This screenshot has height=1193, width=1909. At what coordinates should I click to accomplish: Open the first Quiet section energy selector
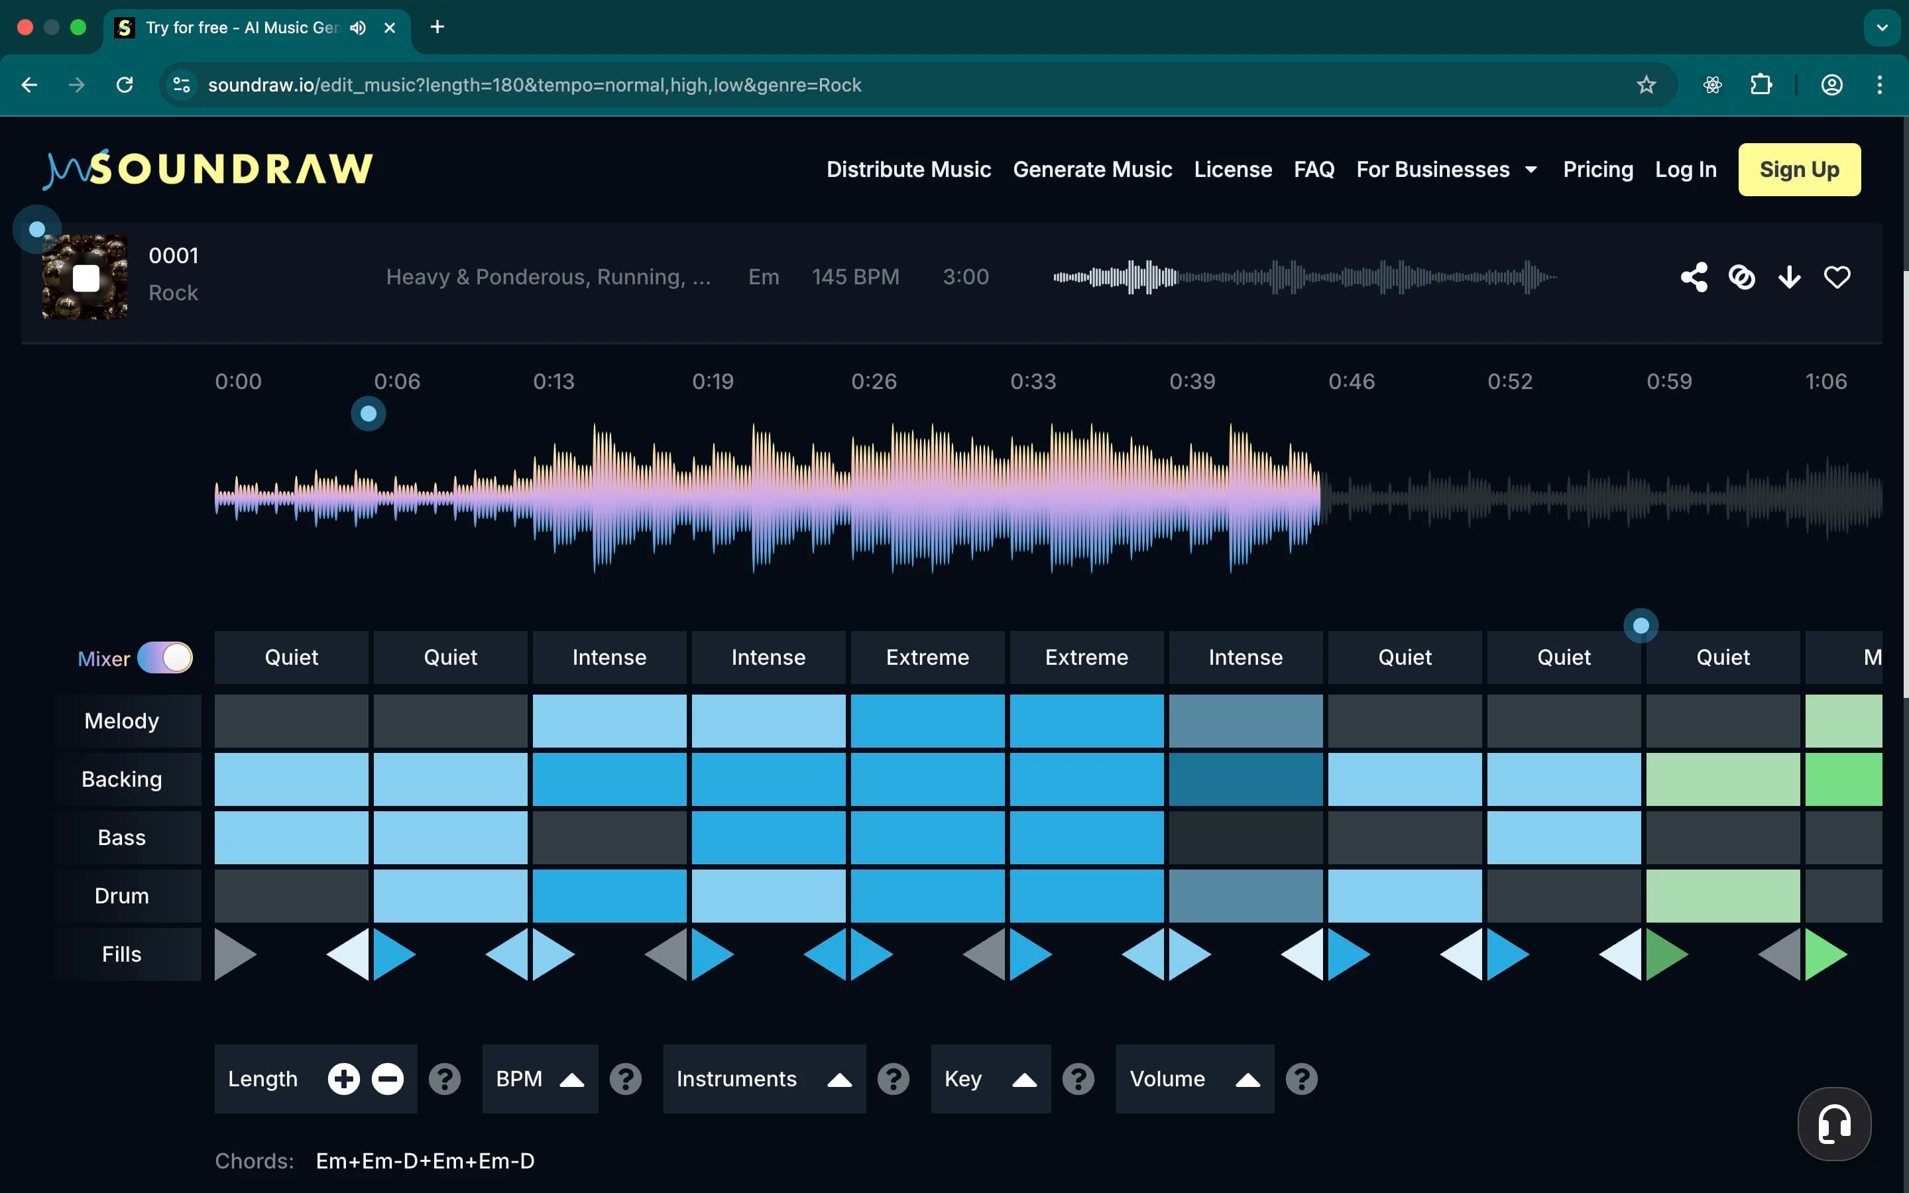click(291, 657)
